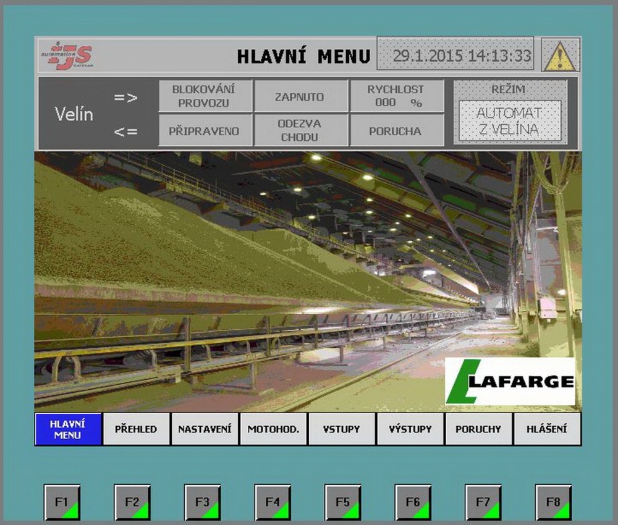The width and height of the screenshot is (618, 525).
Task: Open the PŘEHLED tab
Action: [x=136, y=429]
